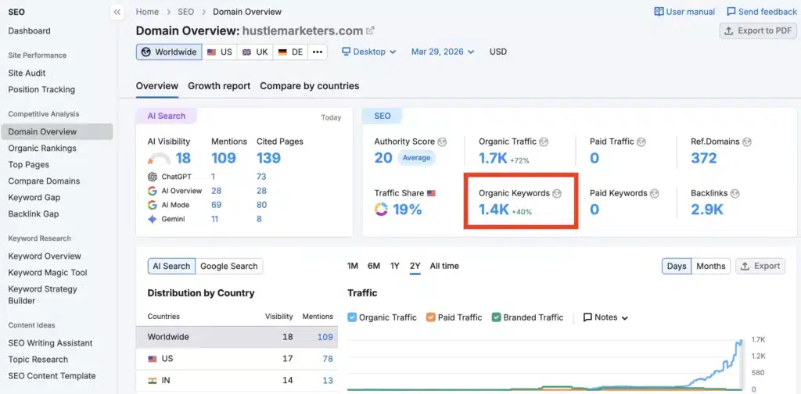Select US database filter
The height and width of the screenshot is (394, 801).
pyautogui.click(x=220, y=52)
